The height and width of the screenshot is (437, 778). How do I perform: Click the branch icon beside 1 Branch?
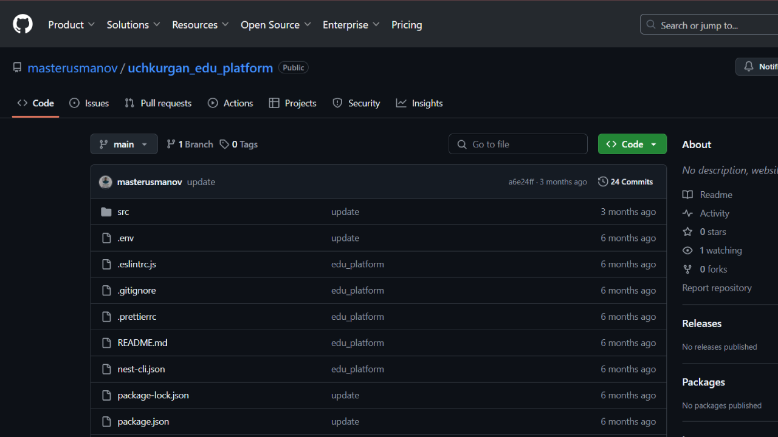point(171,144)
